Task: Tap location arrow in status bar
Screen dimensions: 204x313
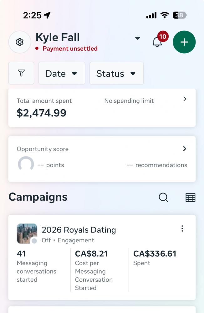Action: 47,15
